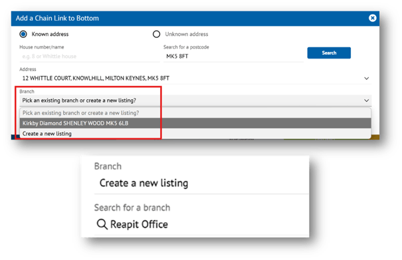The width and height of the screenshot is (402, 260).
Task: Click the Branch dropdown chevron arrow
Action: point(367,100)
